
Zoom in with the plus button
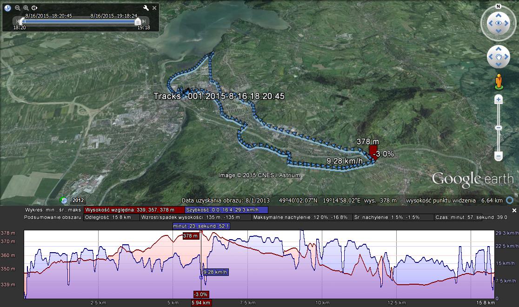pos(498,100)
